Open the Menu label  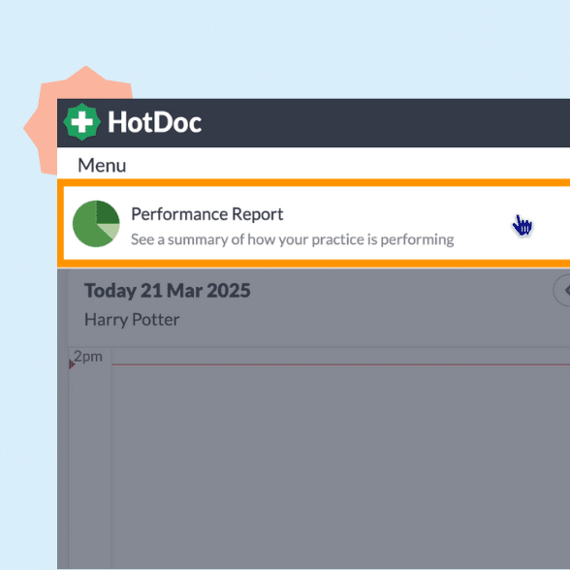pyautogui.click(x=102, y=165)
